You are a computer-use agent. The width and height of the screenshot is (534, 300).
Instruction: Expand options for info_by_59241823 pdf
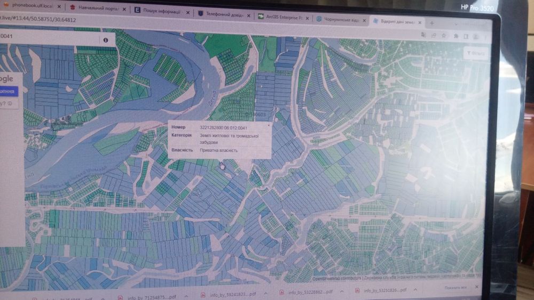coord(265,293)
